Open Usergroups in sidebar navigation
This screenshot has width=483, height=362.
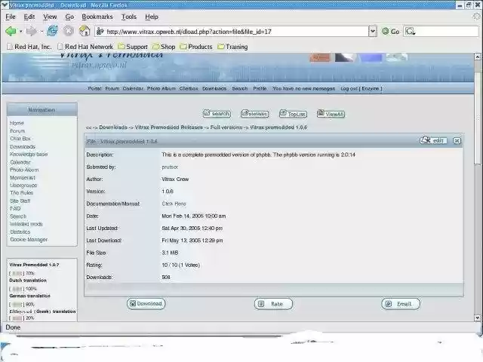click(x=23, y=186)
